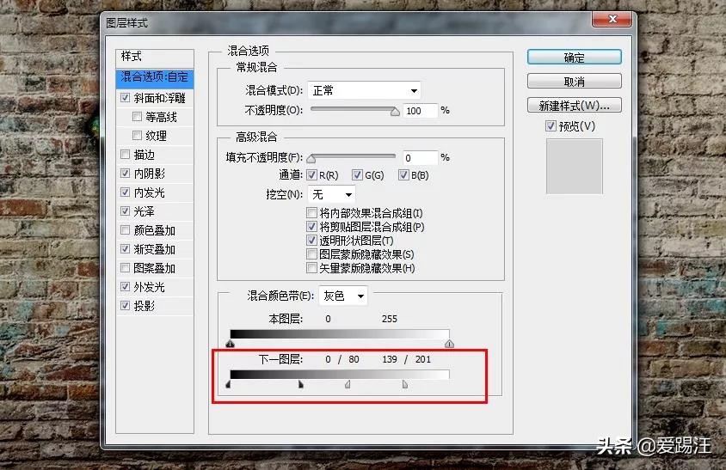
Task: Toggle the 渐变叠加 checkbox
Action: tap(125, 249)
